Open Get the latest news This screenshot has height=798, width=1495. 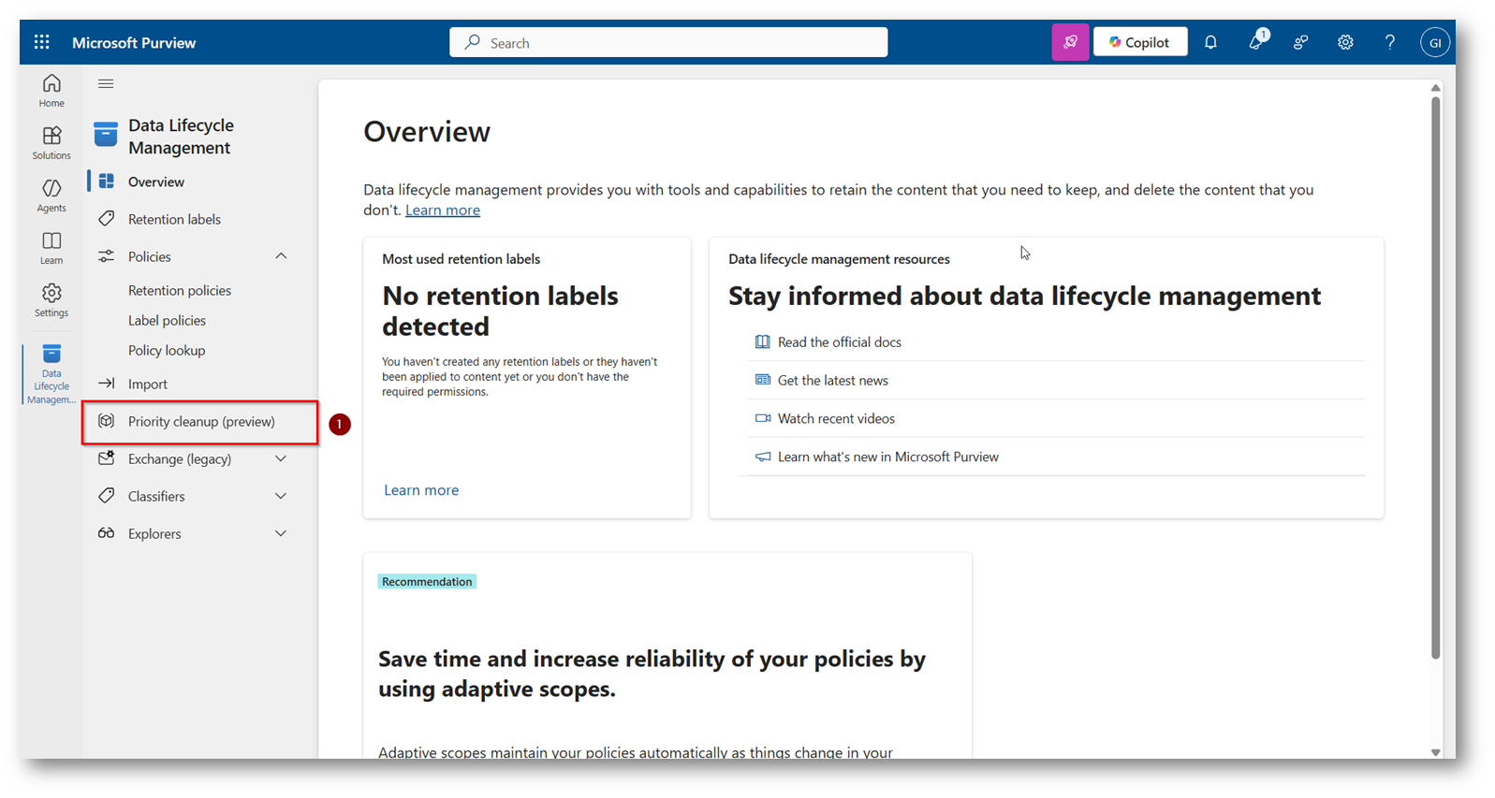[x=833, y=381]
